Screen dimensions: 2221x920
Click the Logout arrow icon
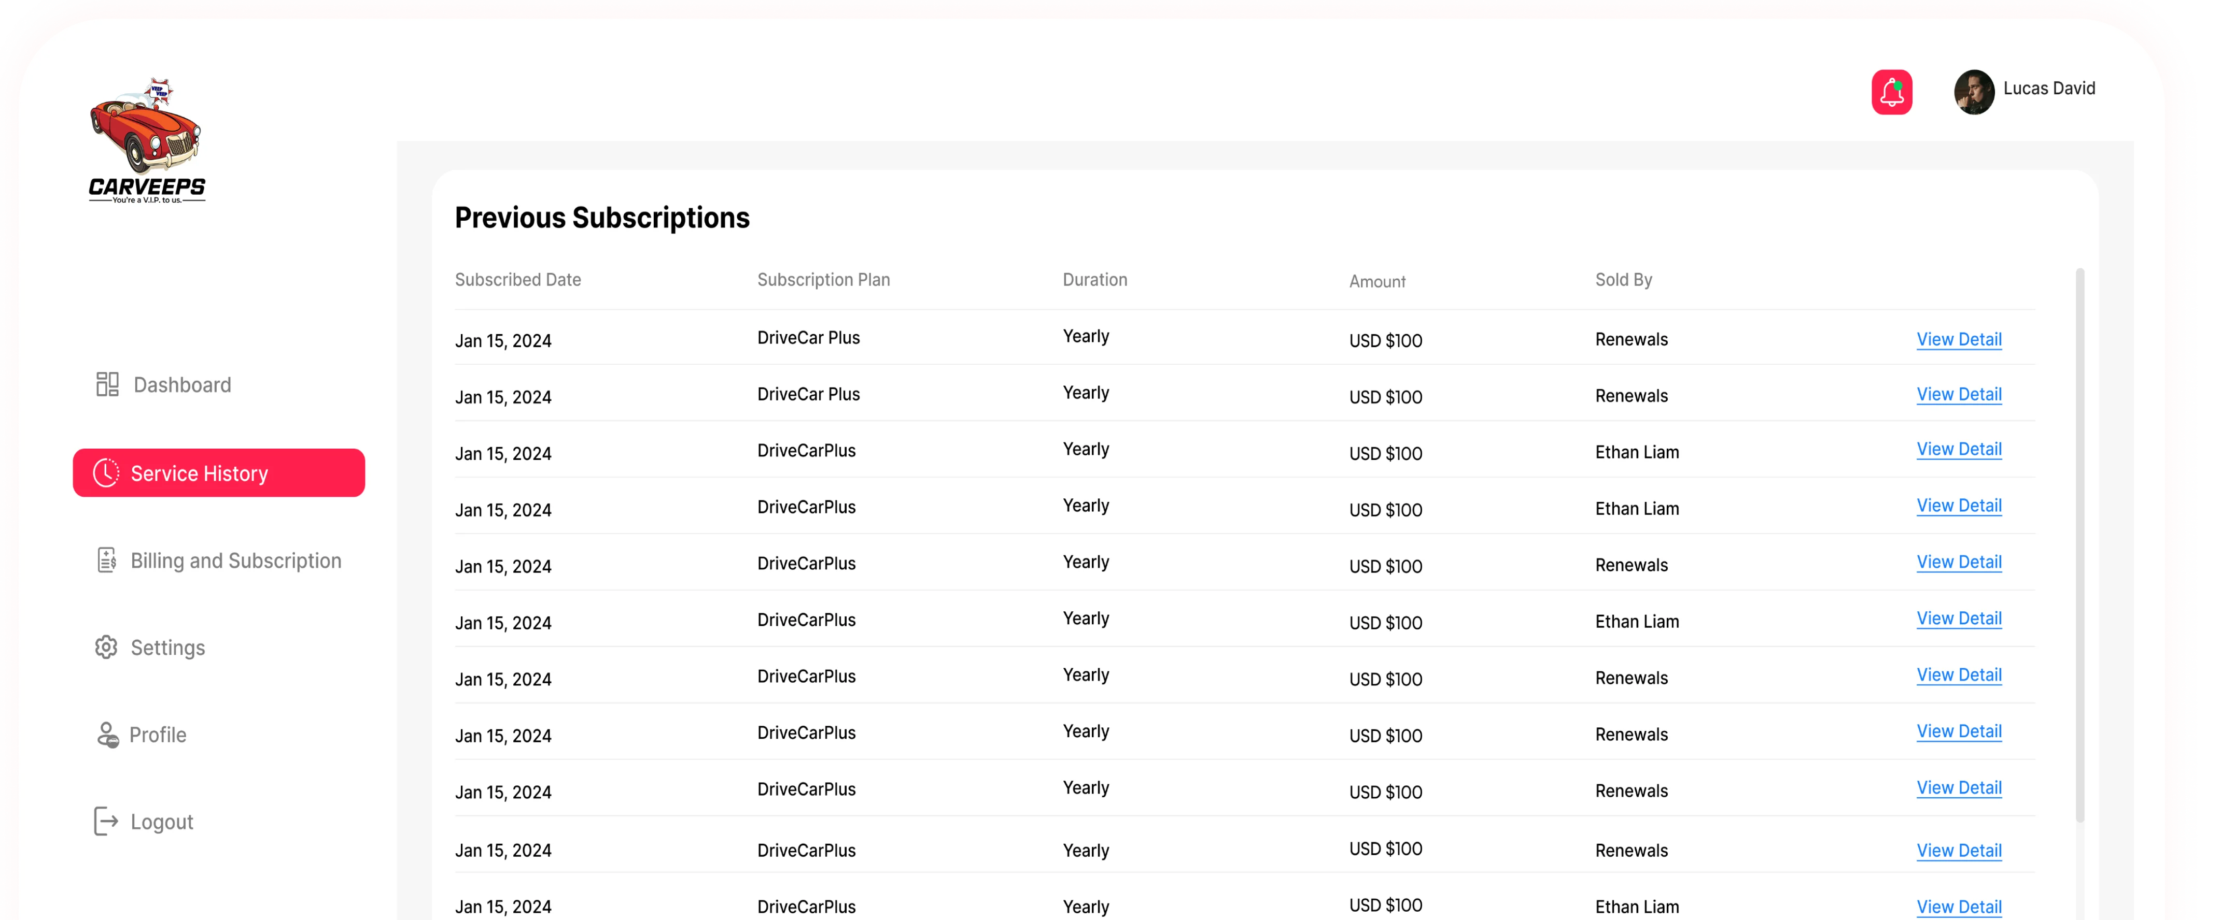(x=105, y=821)
